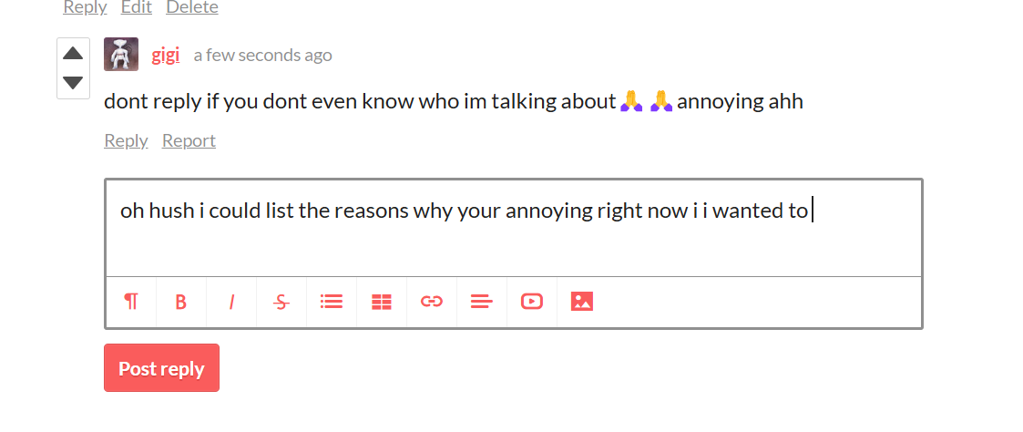Open text alignment options
This screenshot has height=432, width=1023.
482,302
